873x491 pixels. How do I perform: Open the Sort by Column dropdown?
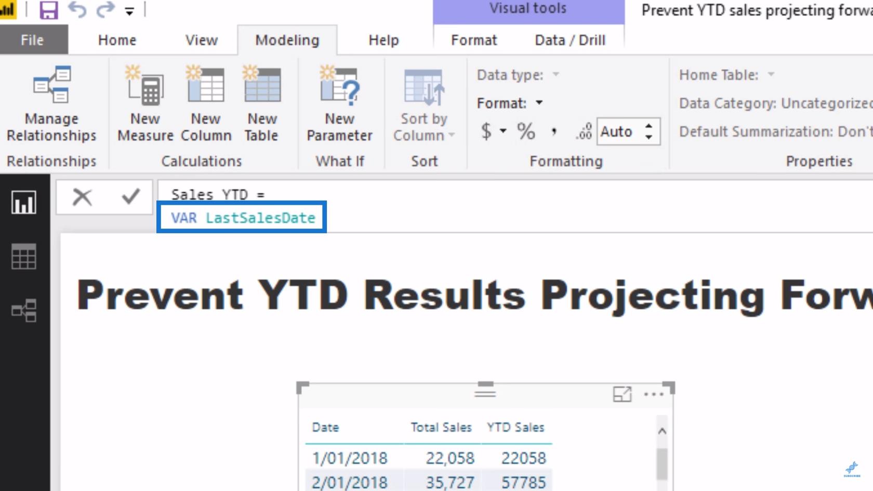(424, 104)
